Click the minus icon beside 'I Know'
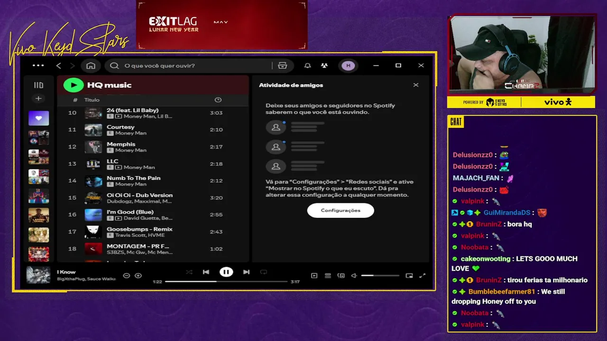 click(127, 276)
